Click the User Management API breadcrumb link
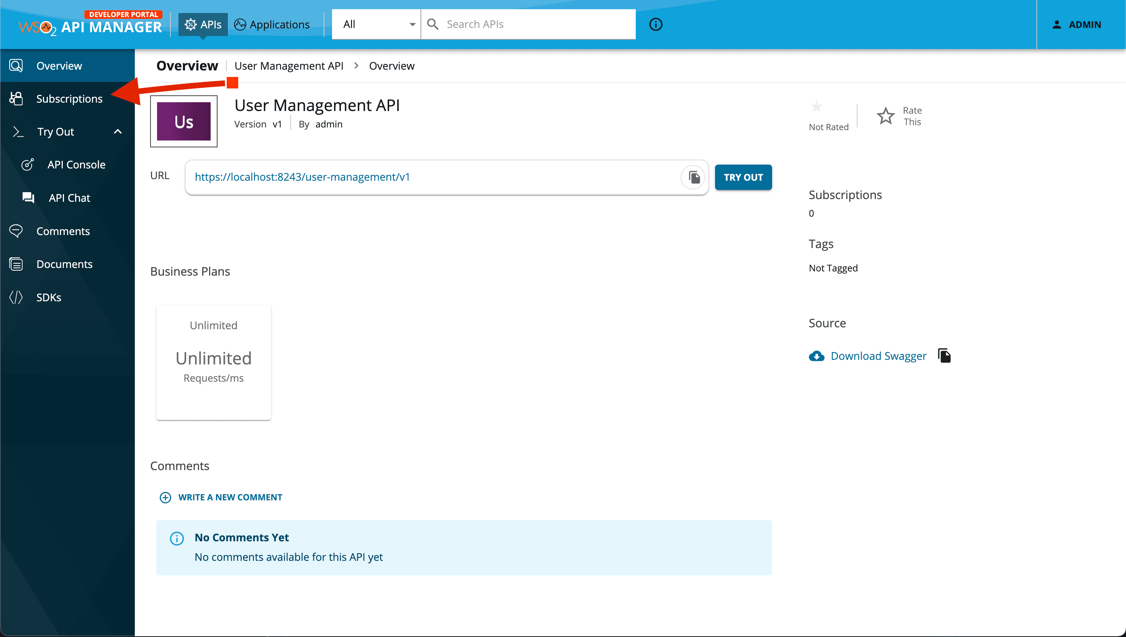The image size is (1126, 637). pyautogui.click(x=289, y=65)
